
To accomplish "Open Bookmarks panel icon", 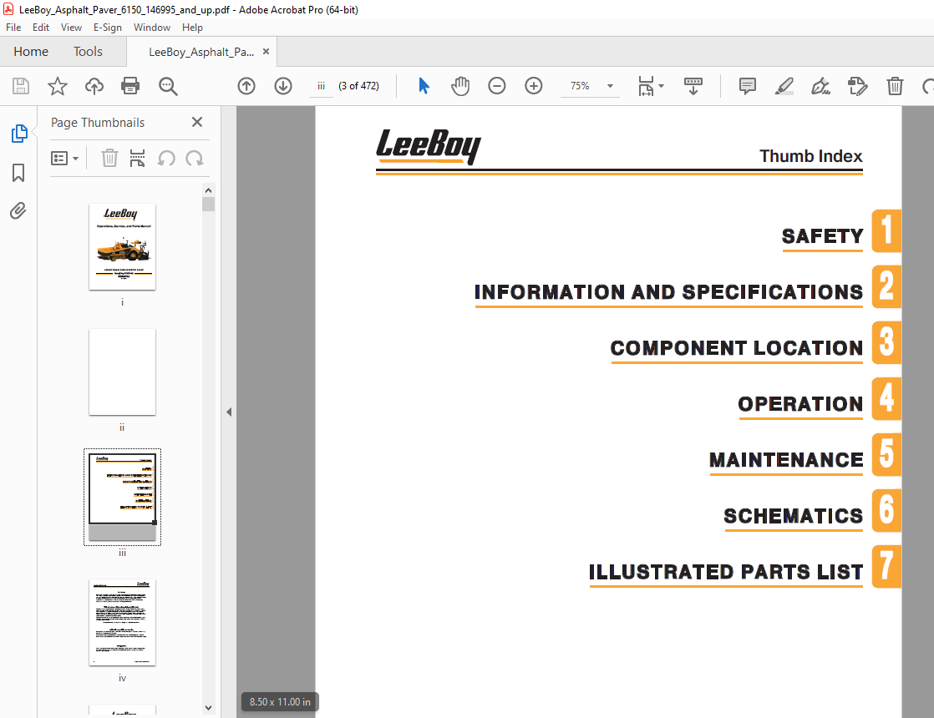I will pyautogui.click(x=18, y=173).
